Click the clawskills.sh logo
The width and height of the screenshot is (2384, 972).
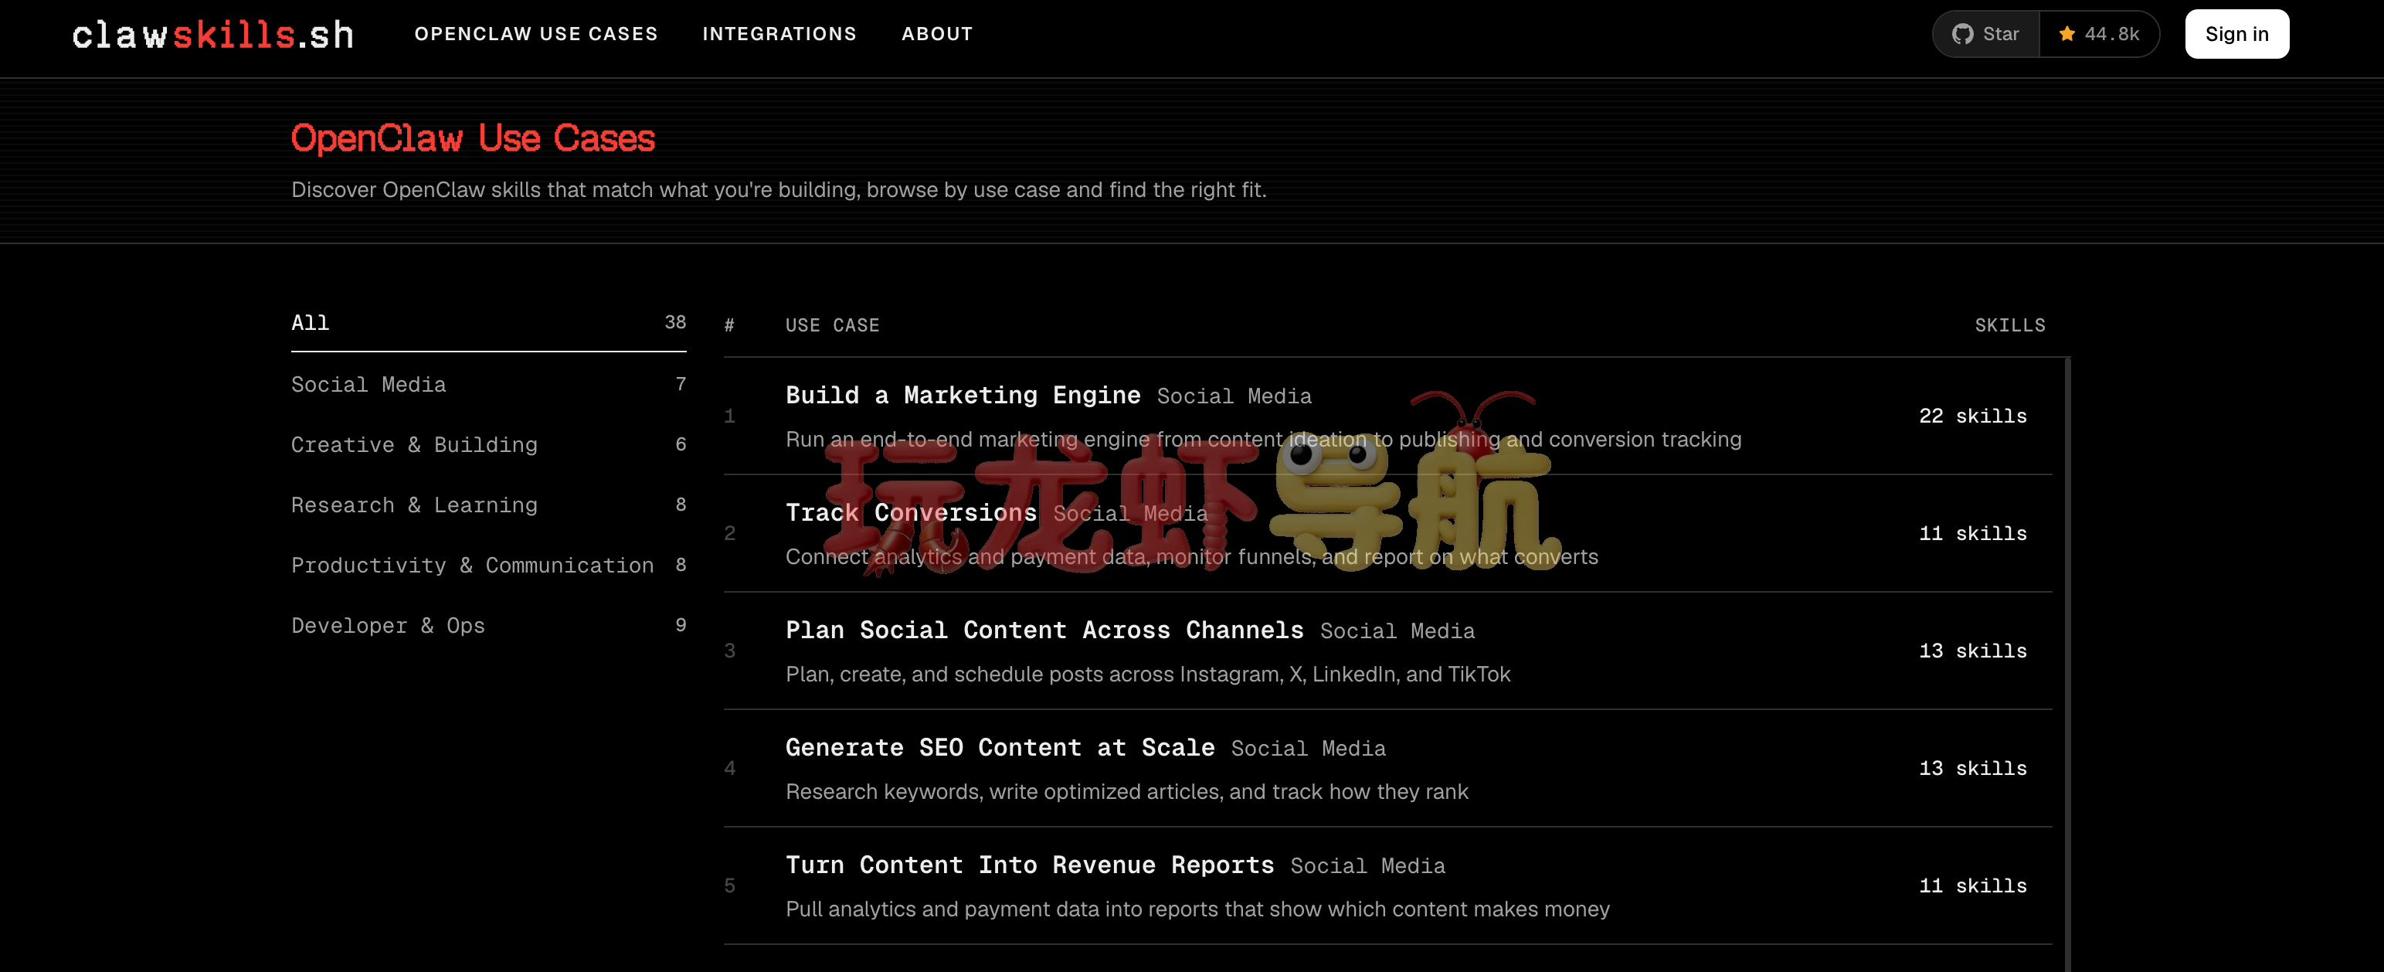[213, 34]
